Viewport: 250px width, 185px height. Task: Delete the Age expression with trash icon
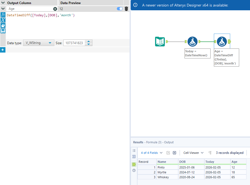[x=126, y=9]
